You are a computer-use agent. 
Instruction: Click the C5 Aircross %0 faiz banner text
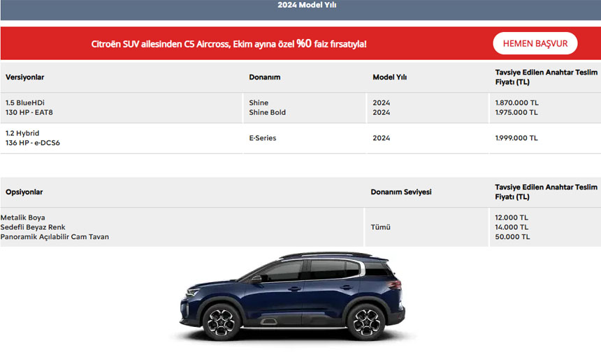(229, 44)
